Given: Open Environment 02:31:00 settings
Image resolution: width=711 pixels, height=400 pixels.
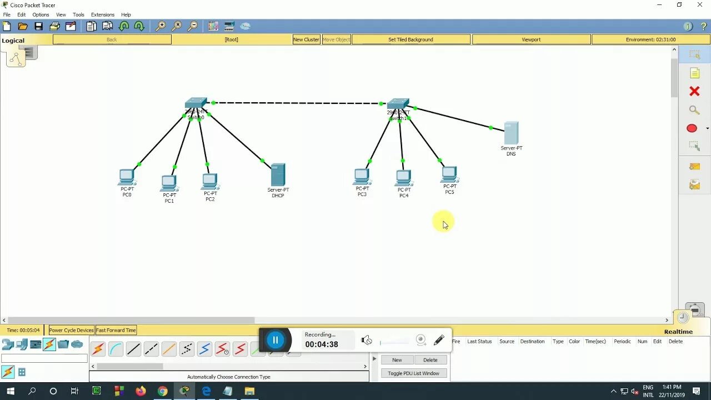Looking at the screenshot, I should 650,39.
